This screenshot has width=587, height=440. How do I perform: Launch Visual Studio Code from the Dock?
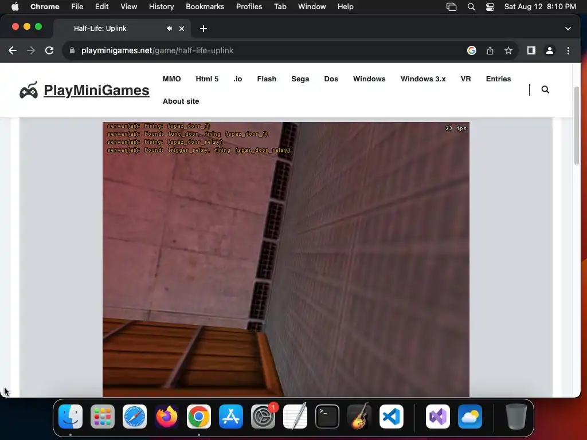click(392, 417)
